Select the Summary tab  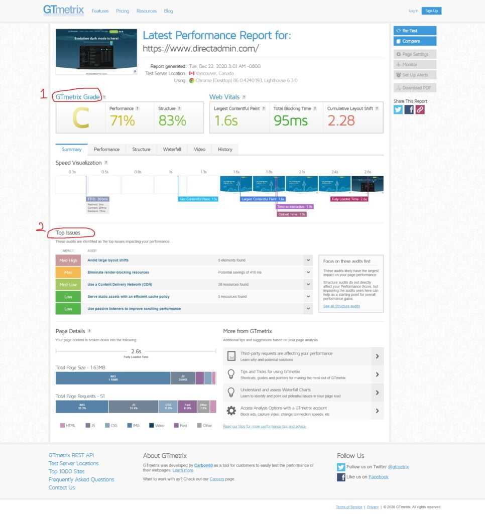tap(71, 150)
